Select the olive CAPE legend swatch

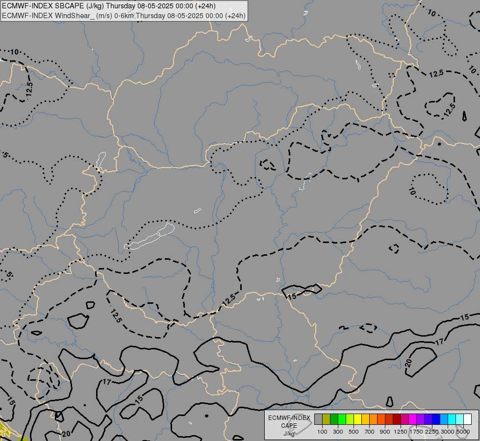click(x=327, y=419)
